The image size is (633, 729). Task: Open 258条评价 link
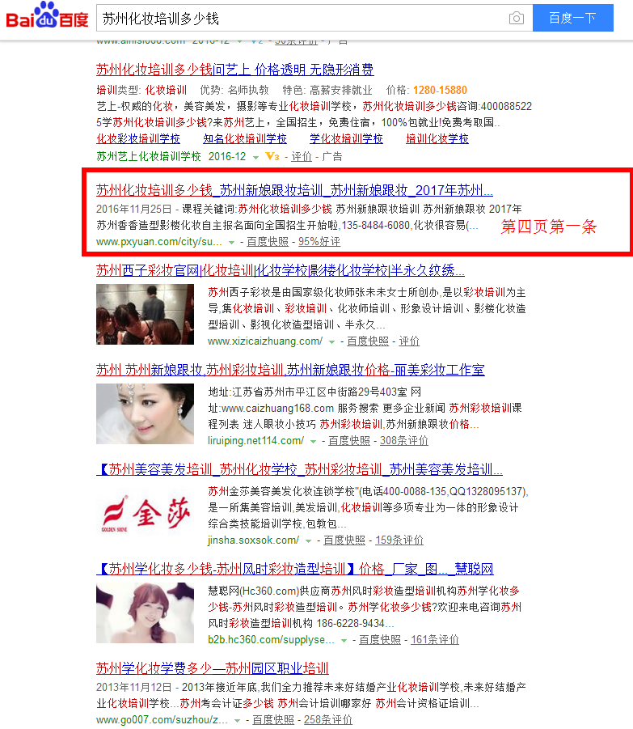point(328,720)
